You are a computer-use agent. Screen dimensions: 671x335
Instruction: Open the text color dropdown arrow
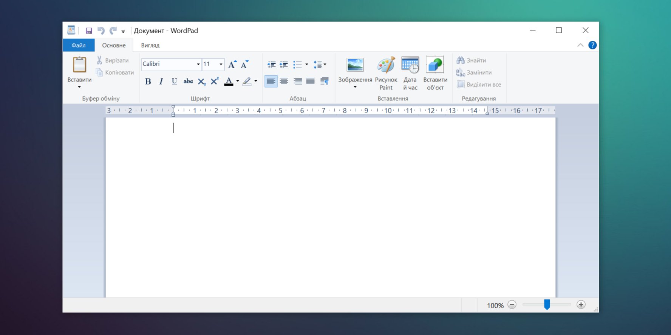click(238, 81)
